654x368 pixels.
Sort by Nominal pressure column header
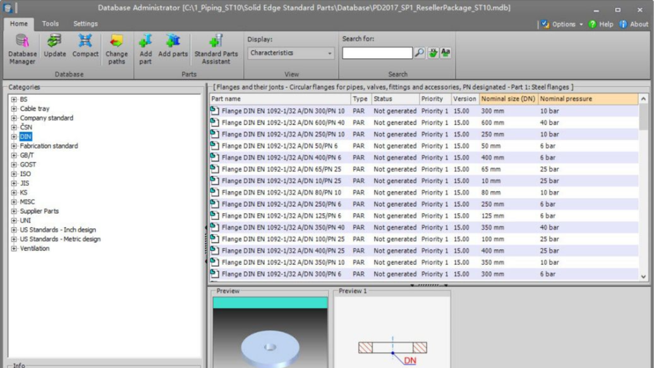point(588,99)
